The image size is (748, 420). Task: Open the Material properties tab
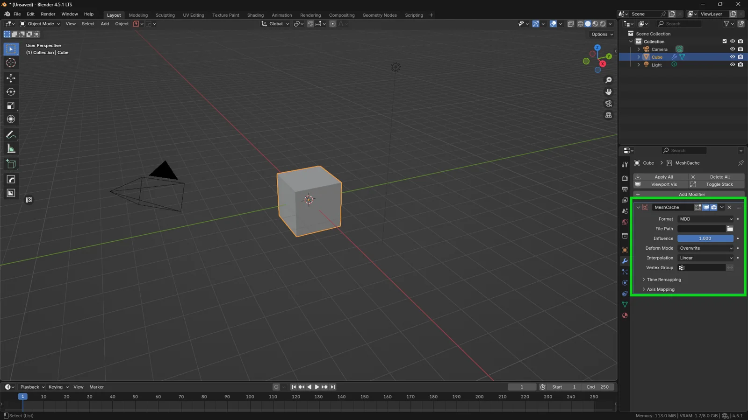625,315
